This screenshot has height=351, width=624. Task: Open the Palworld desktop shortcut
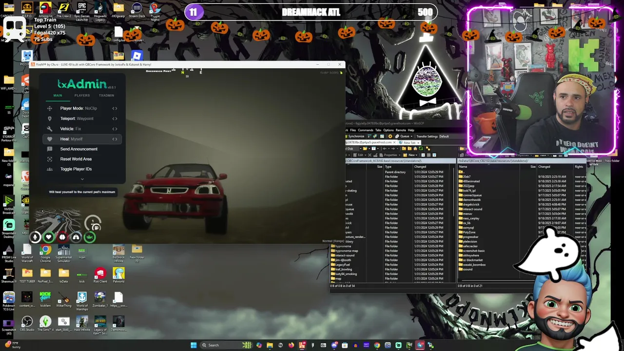click(118, 275)
